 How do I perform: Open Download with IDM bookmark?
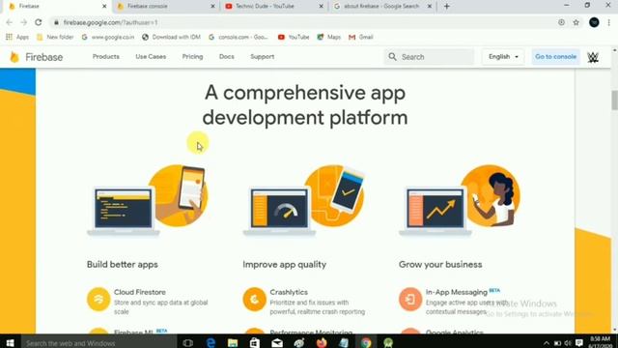point(171,37)
